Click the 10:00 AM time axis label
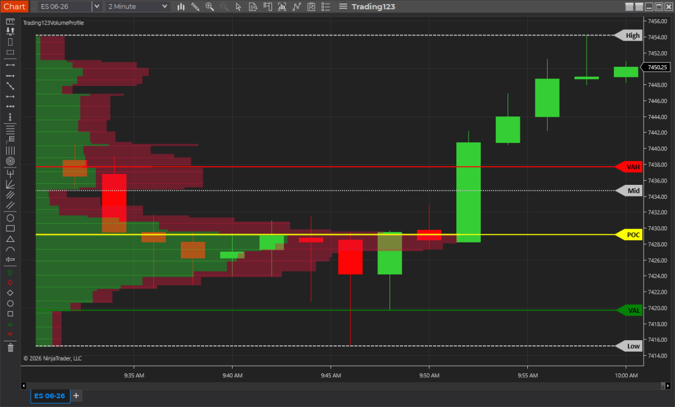 626,376
